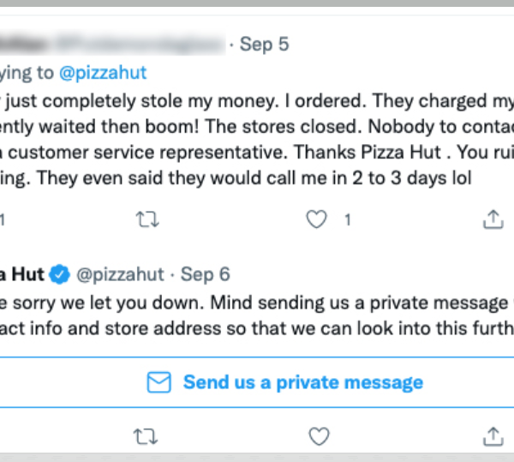Open blurred author handle before Sep 5
Image resolution: width=514 pixels, height=462 pixels.
[141, 44]
